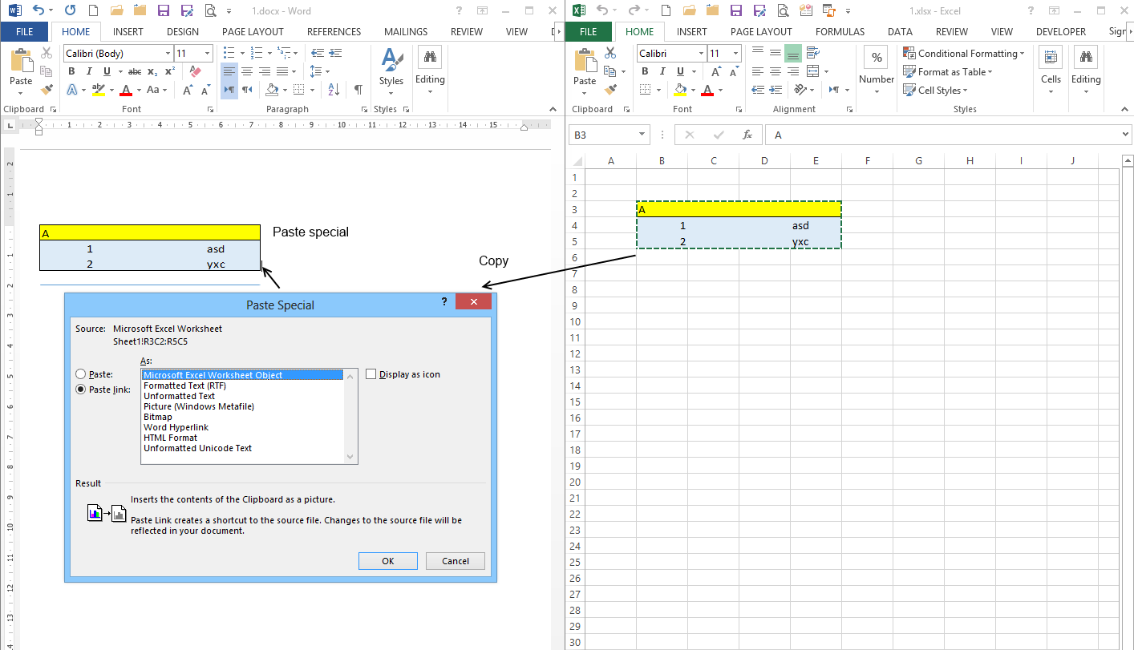Select column G header in Excel

tap(918, 160)
